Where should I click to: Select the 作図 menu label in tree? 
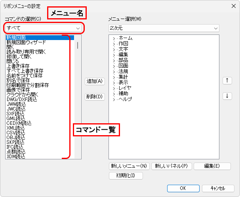123,44
